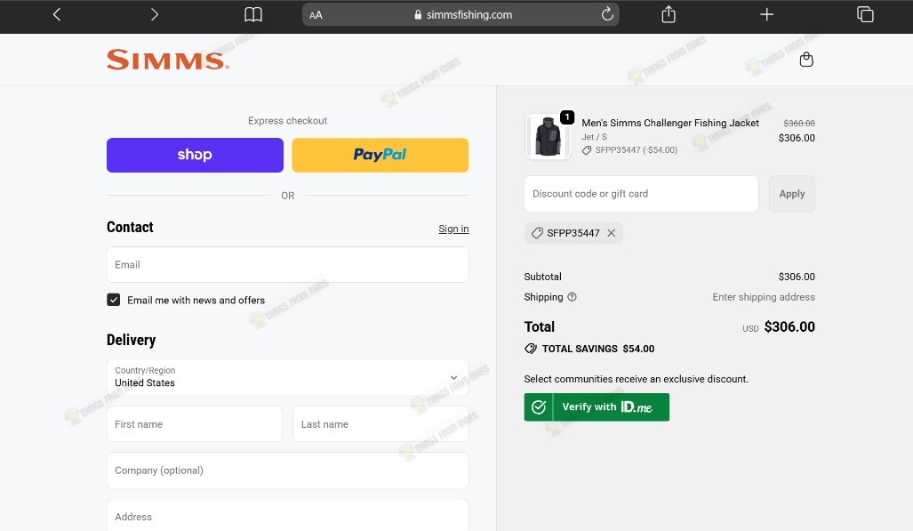Click the simmsfishing.com address bar
The width and height of the screenshot is (913, 531).
point(460,14)
